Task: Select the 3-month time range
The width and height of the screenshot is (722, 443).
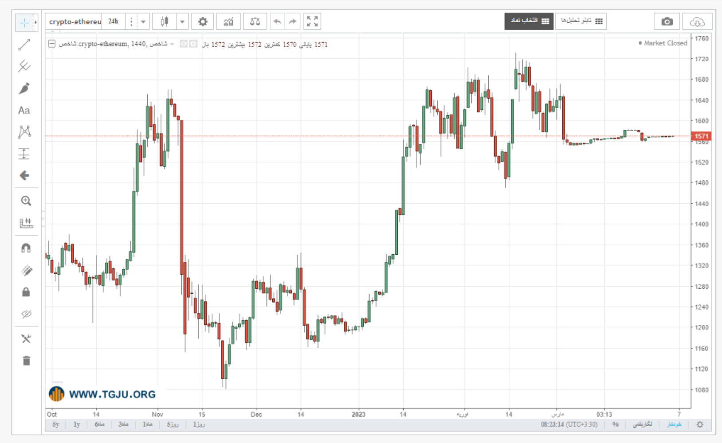Action: 123,424
